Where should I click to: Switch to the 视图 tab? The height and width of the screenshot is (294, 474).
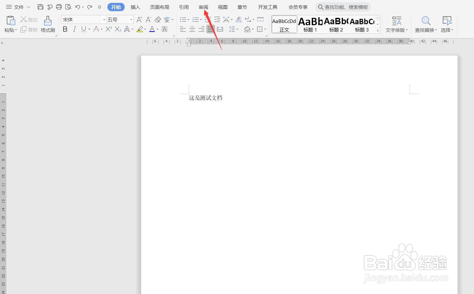[x=223, y=7]
